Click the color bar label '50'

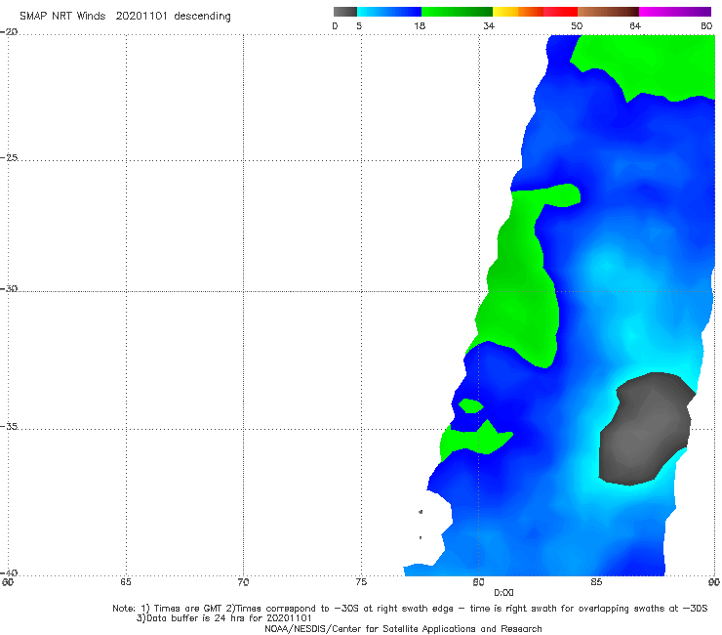[x=577, y=26]
